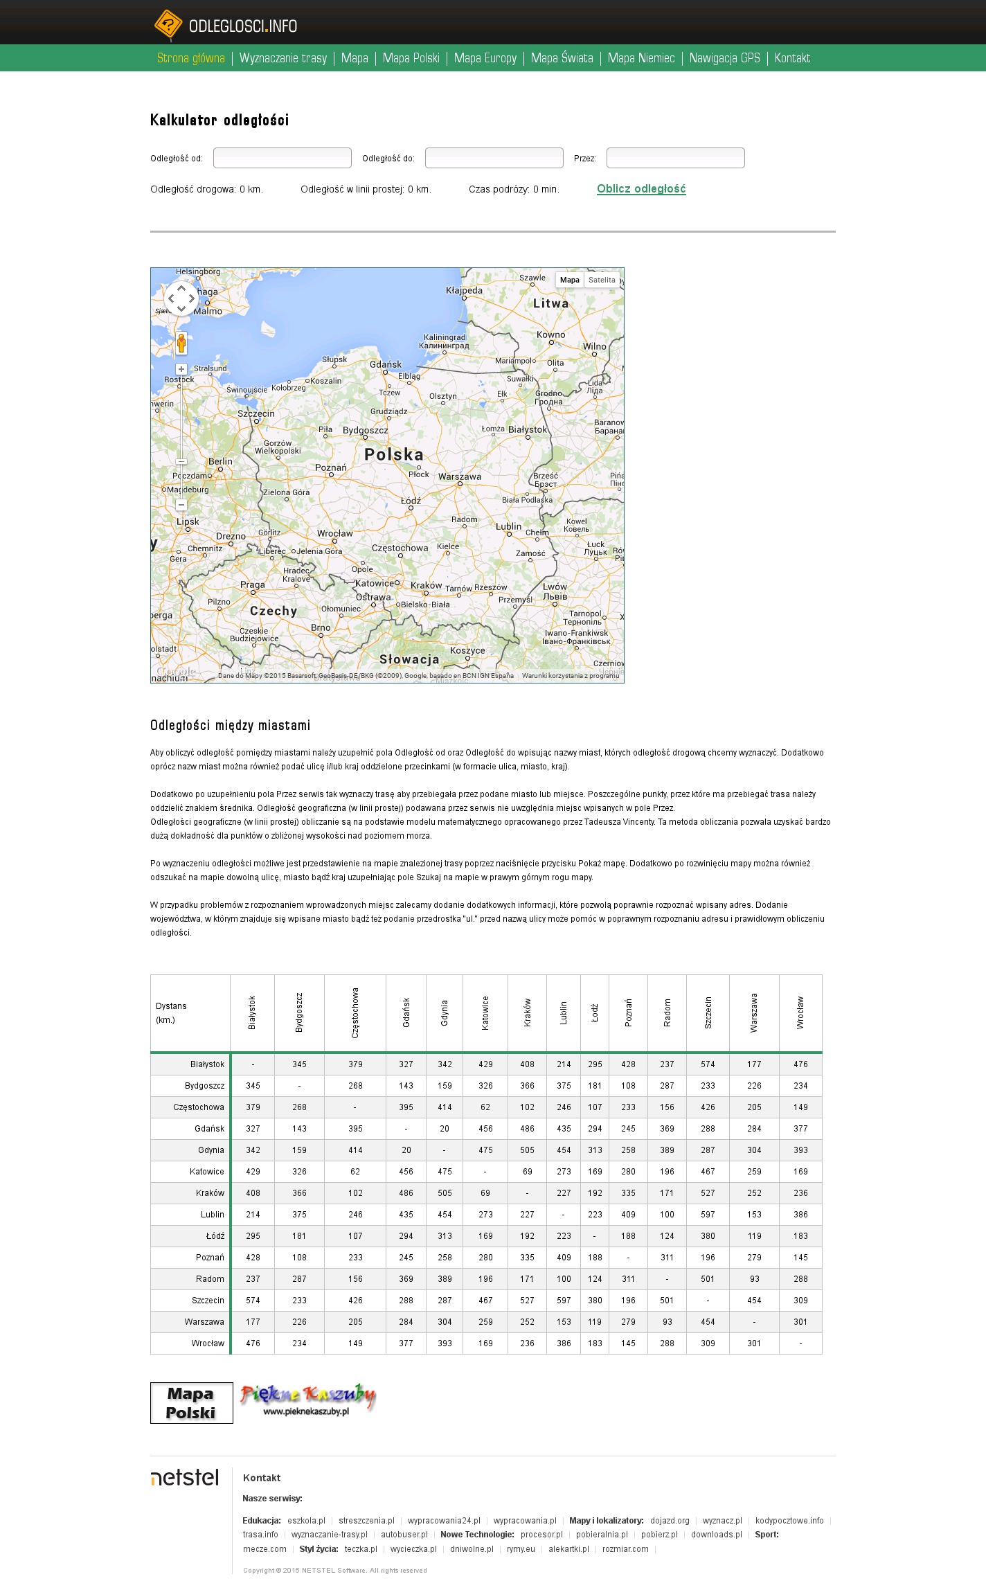Screen dimensions: 986x1581
Task: Pan the map right using the right arrow
Action: (192, 299)
